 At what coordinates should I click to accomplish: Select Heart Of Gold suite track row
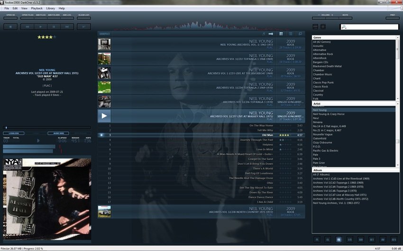tap(201, 154)
